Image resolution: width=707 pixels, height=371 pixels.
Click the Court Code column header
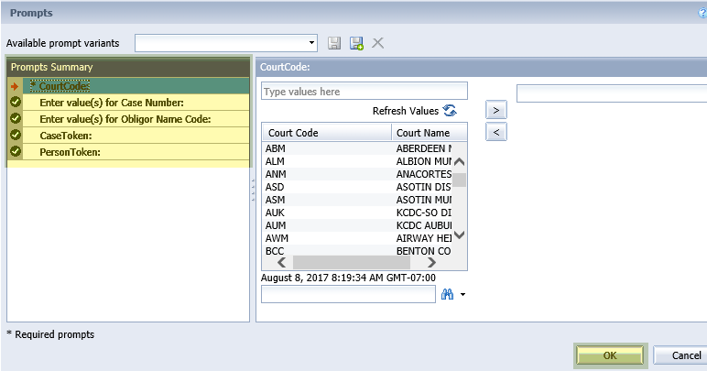327,133
